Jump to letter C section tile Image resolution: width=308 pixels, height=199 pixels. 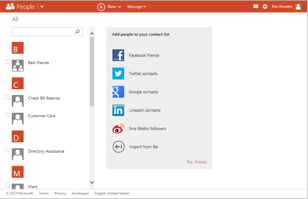18,83
